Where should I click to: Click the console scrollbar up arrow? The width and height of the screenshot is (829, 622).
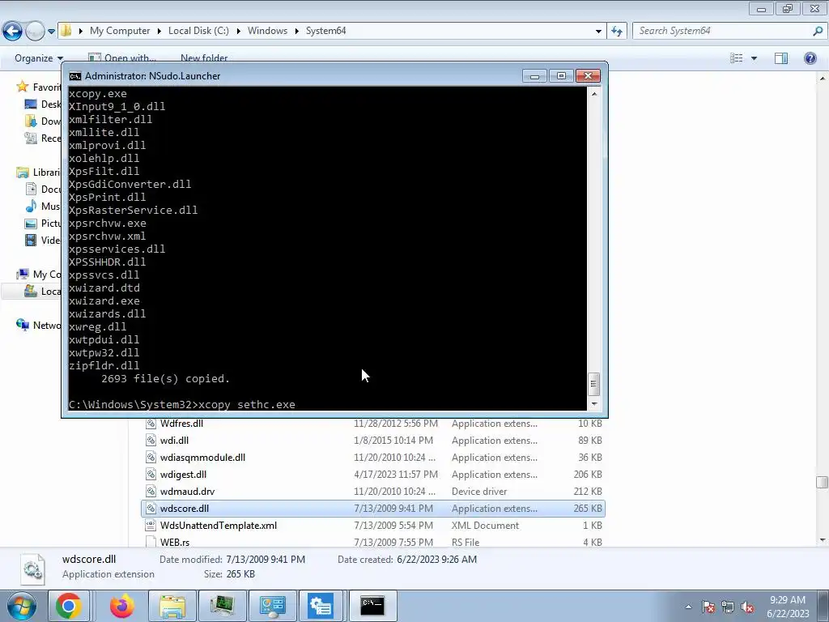tap(594, 94)
